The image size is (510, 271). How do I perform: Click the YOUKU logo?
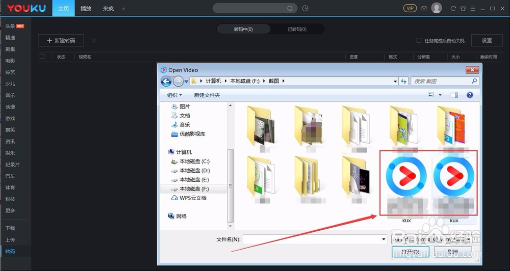click(27, 9)
